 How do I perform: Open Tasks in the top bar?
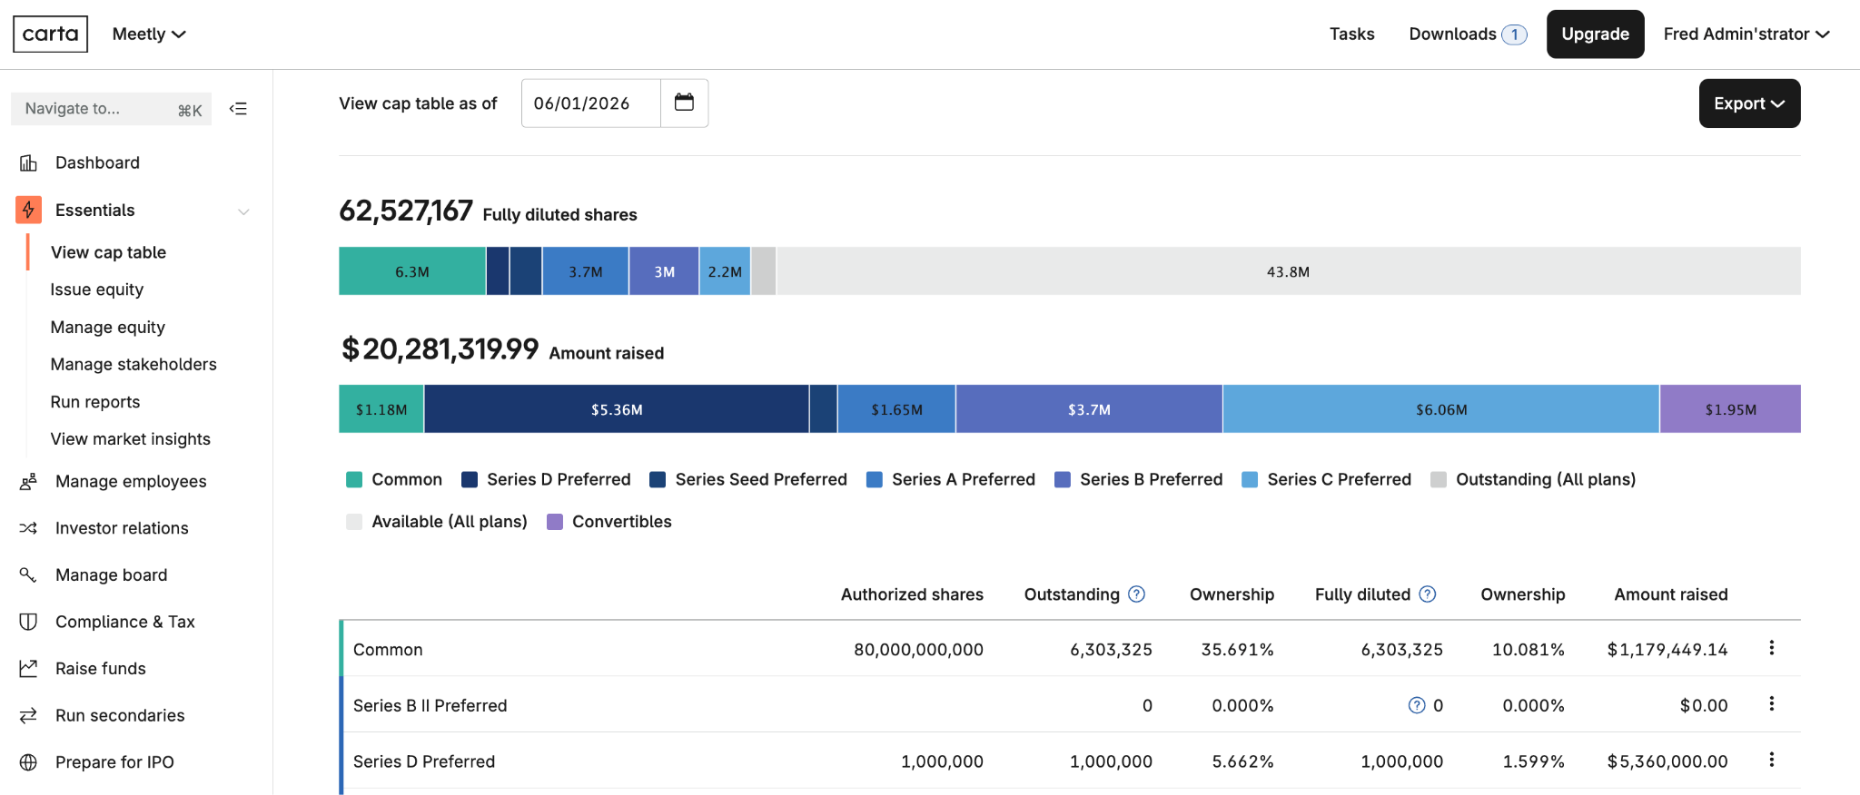coord(1352,34)
